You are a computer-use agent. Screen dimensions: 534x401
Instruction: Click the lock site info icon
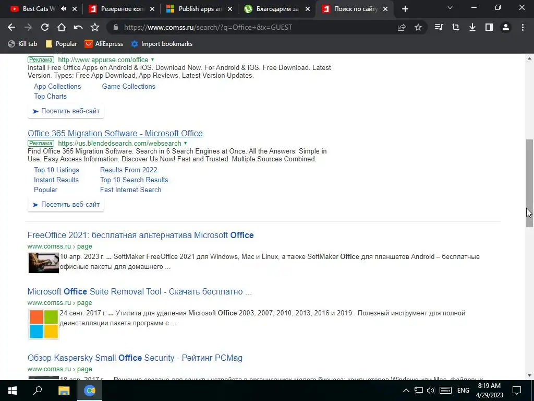[x=115, y=27]
